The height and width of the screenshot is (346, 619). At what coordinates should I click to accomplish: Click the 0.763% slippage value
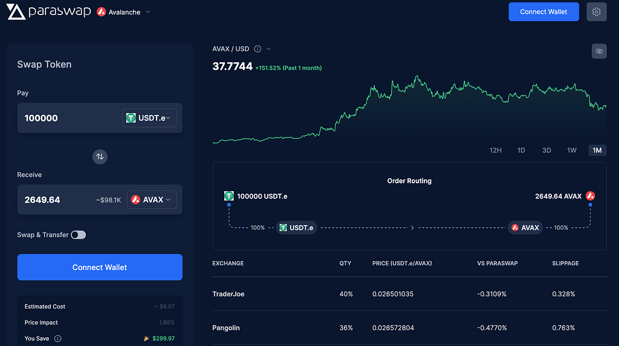coord(564,328)
